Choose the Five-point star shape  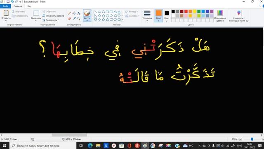(104, 19)
